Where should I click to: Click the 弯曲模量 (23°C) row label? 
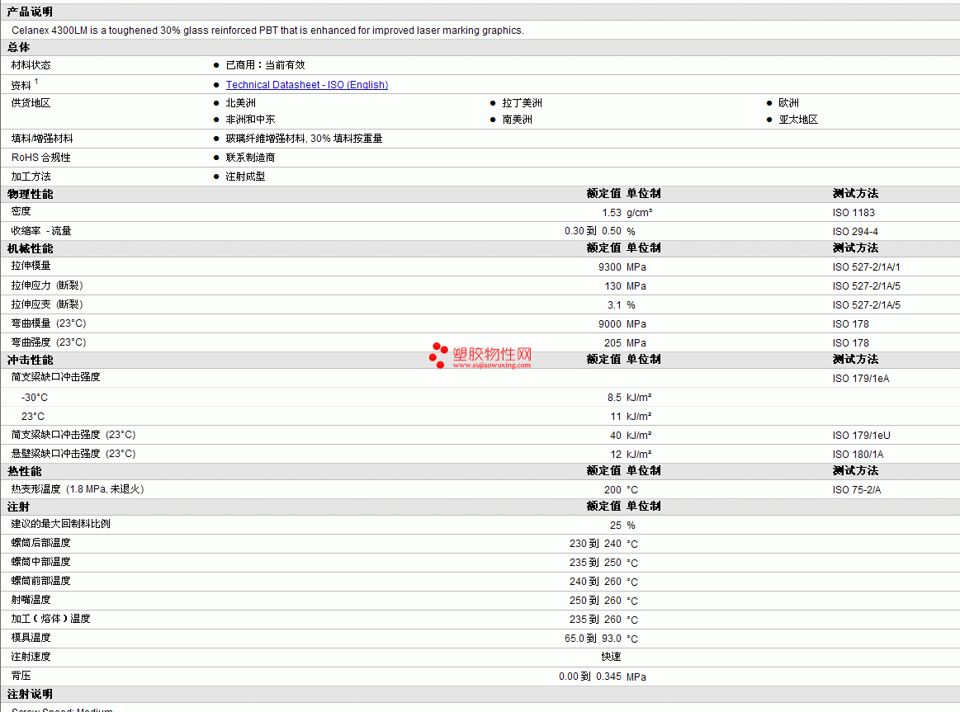(x=49, y=323)
